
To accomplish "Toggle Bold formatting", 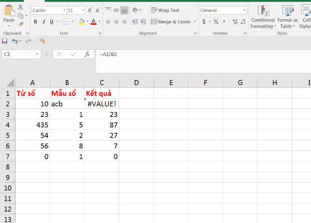I will coord(36,22).
